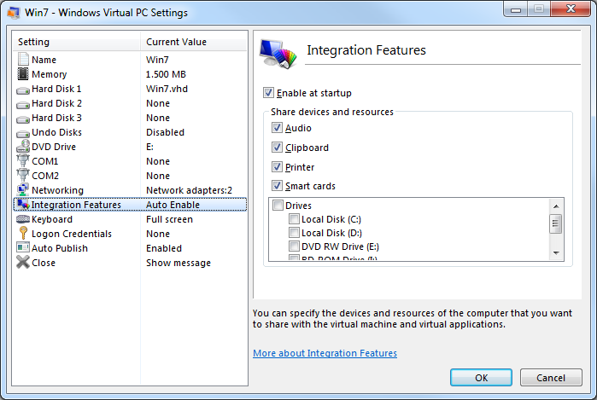The height and width of the screenshot is (400, 597).
Task: Toggle Enable at startup checkbox
Action: pos(268,93)
